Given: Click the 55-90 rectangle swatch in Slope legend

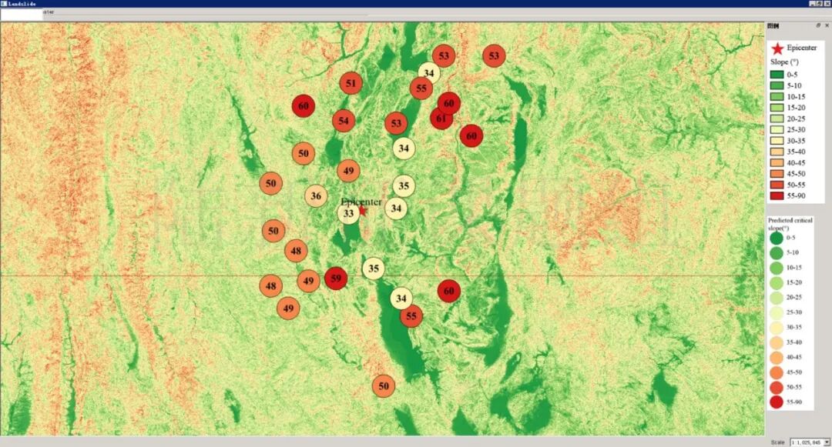Looking at the screenshot, I should pyautogui.click(x=777, y=195).
